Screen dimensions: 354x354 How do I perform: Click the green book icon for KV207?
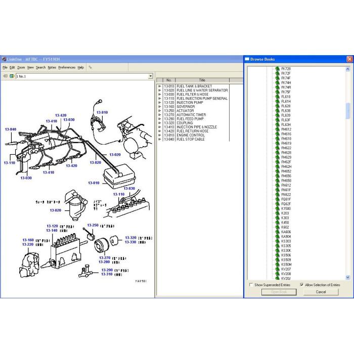point(278,269)
